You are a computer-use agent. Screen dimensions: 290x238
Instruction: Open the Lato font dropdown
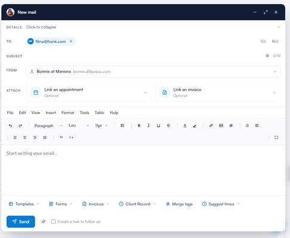pyautogui.click(x=79, y=126)
